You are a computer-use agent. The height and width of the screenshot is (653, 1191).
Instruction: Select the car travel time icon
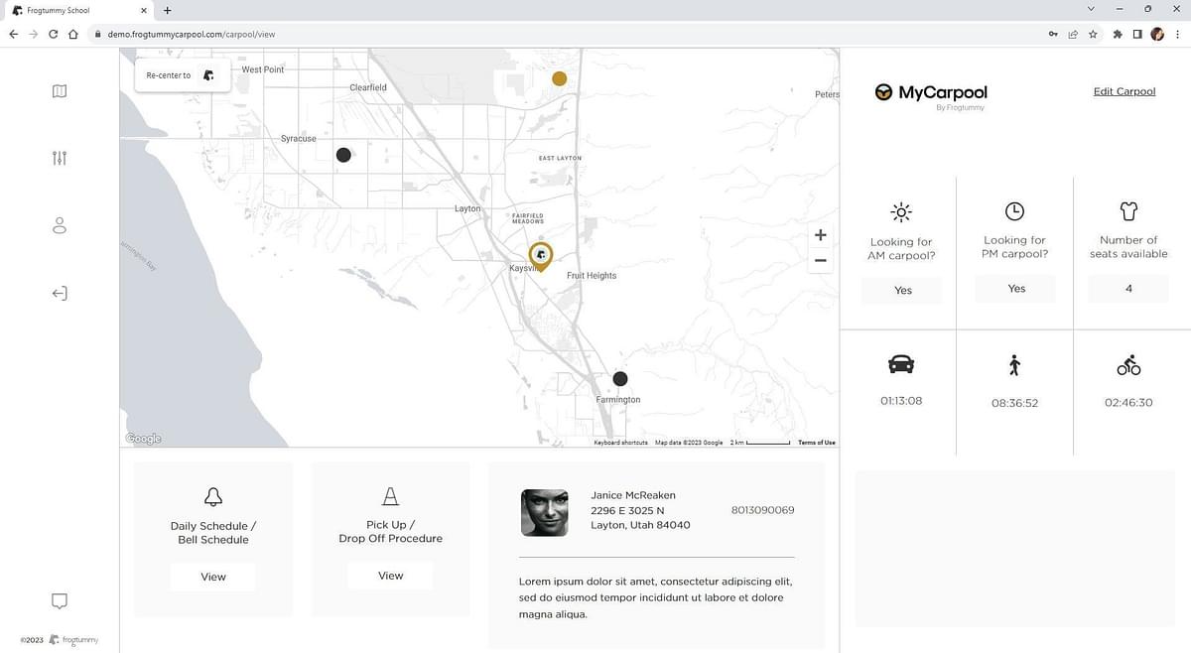[901, 364]
